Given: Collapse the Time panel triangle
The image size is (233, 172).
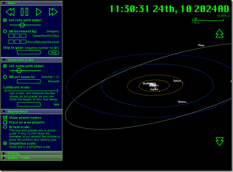Looking at the screenshot, I should (x=4, y=3).
